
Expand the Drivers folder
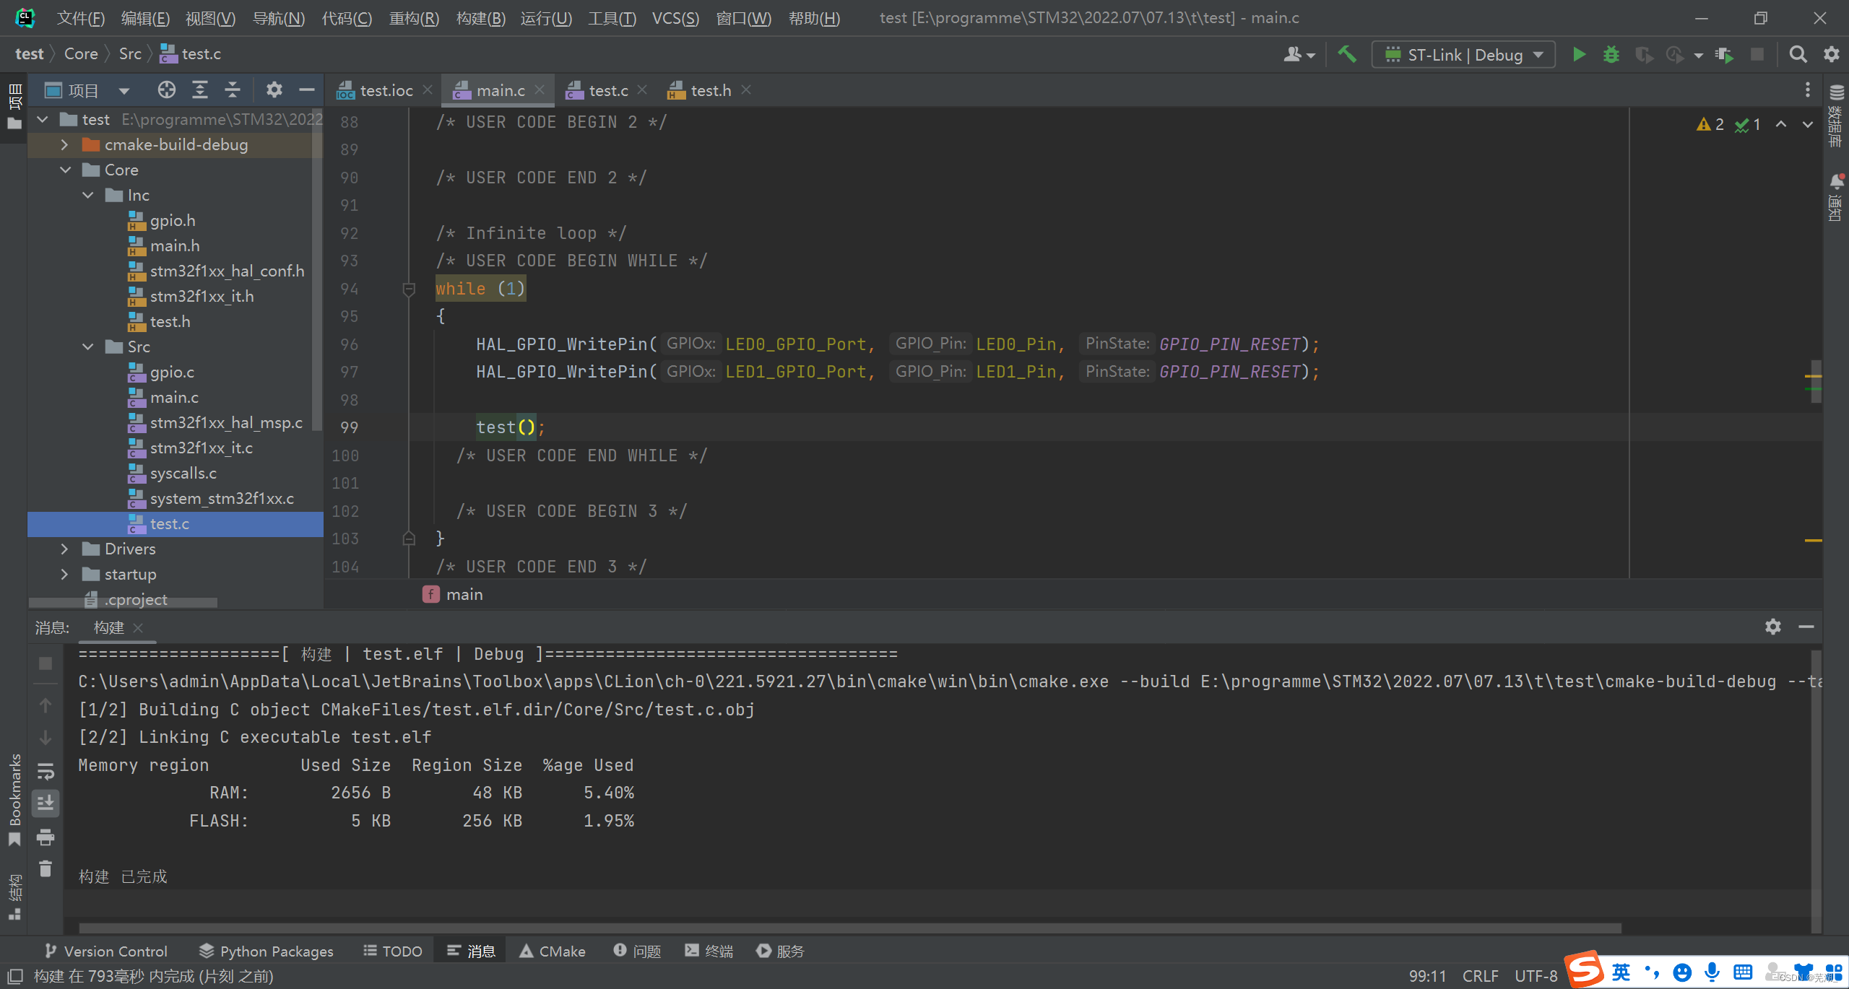click(x=65, y=549)
